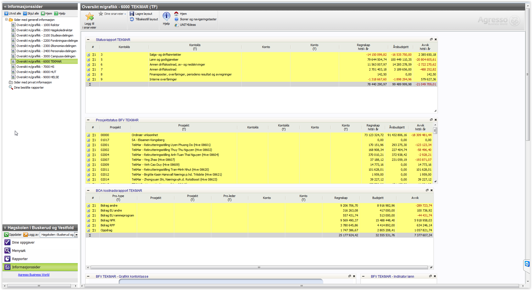Expand project 00000 Ordinær virksomhet

click(88, 135)
